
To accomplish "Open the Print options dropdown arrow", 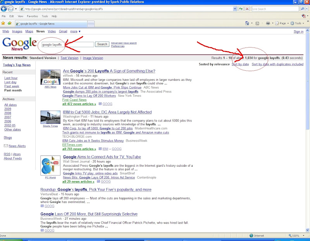I will (273, 23).
